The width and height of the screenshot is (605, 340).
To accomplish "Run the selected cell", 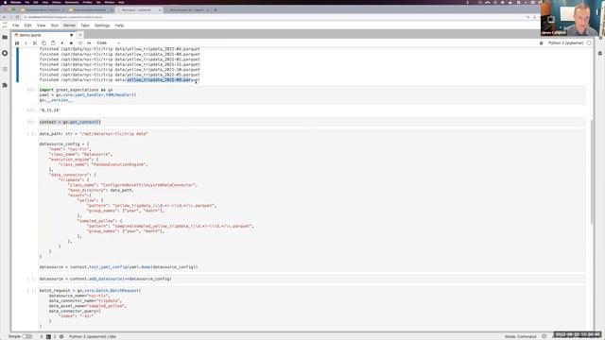I will (x=62, y=43).
